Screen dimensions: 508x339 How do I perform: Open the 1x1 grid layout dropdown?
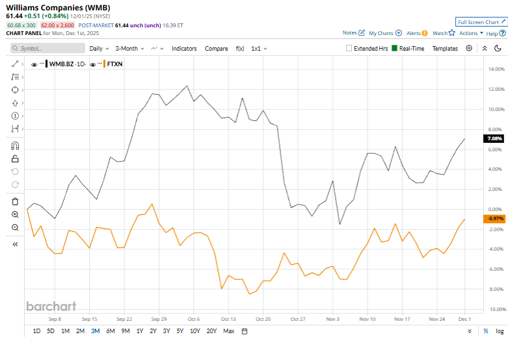tap(259, 49)
